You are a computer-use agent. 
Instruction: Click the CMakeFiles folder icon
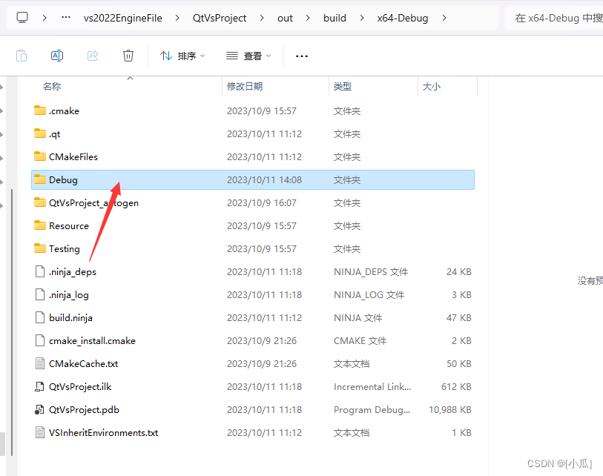[x=39, y=156]
